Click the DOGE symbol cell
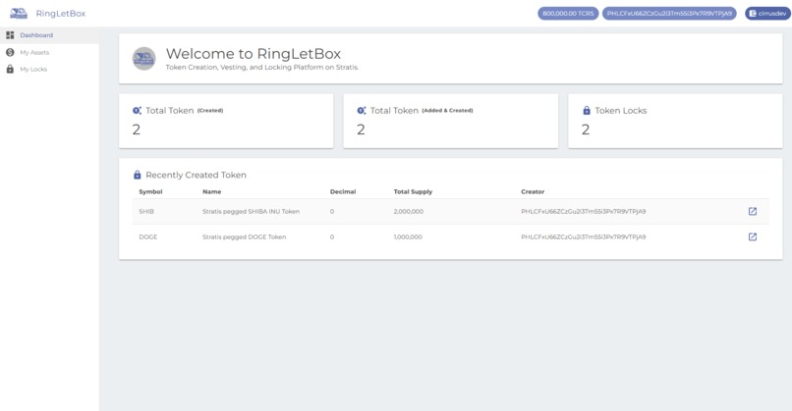 pyautogui.click(x=148, y=236)
